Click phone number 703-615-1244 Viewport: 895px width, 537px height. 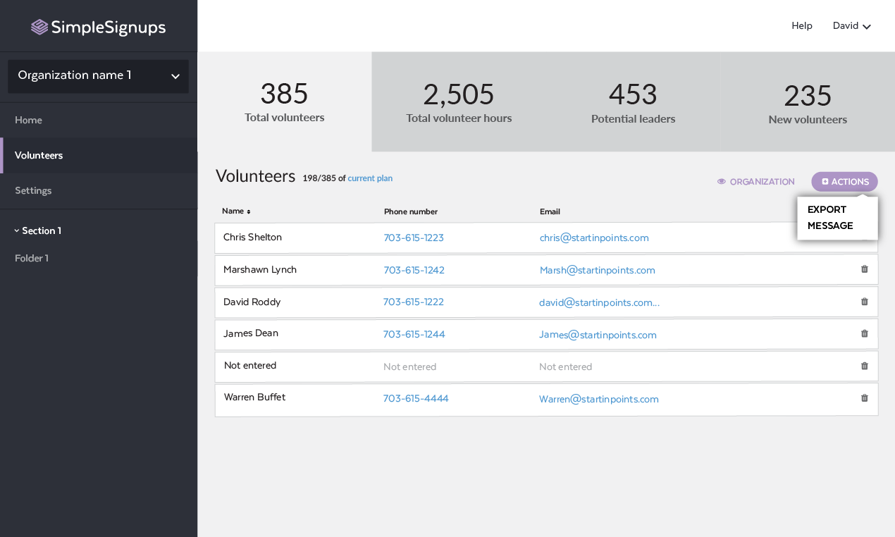(414, 334)
